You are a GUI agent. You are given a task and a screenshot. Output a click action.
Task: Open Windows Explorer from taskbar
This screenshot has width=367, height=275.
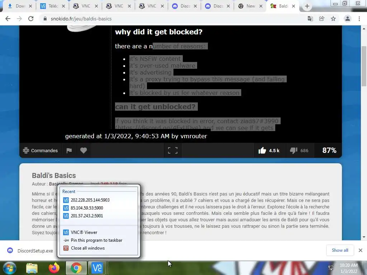pyautogui.click(x=32, y=268)
